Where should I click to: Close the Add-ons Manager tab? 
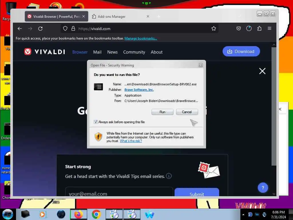[148, 16]
